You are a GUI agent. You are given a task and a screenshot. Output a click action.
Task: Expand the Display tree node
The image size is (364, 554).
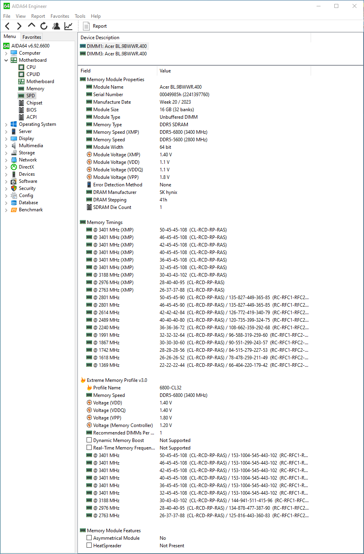pyautogui.click(x=6, y=138)
